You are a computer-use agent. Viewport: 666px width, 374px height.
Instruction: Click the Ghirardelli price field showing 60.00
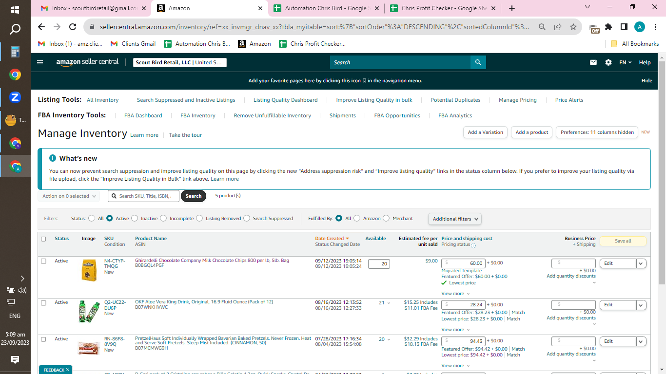[463, 263]
